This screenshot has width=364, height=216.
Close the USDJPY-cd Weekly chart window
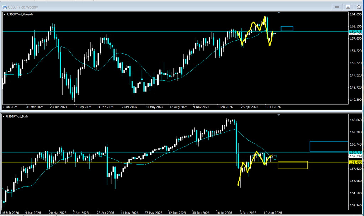pos(358,7)
